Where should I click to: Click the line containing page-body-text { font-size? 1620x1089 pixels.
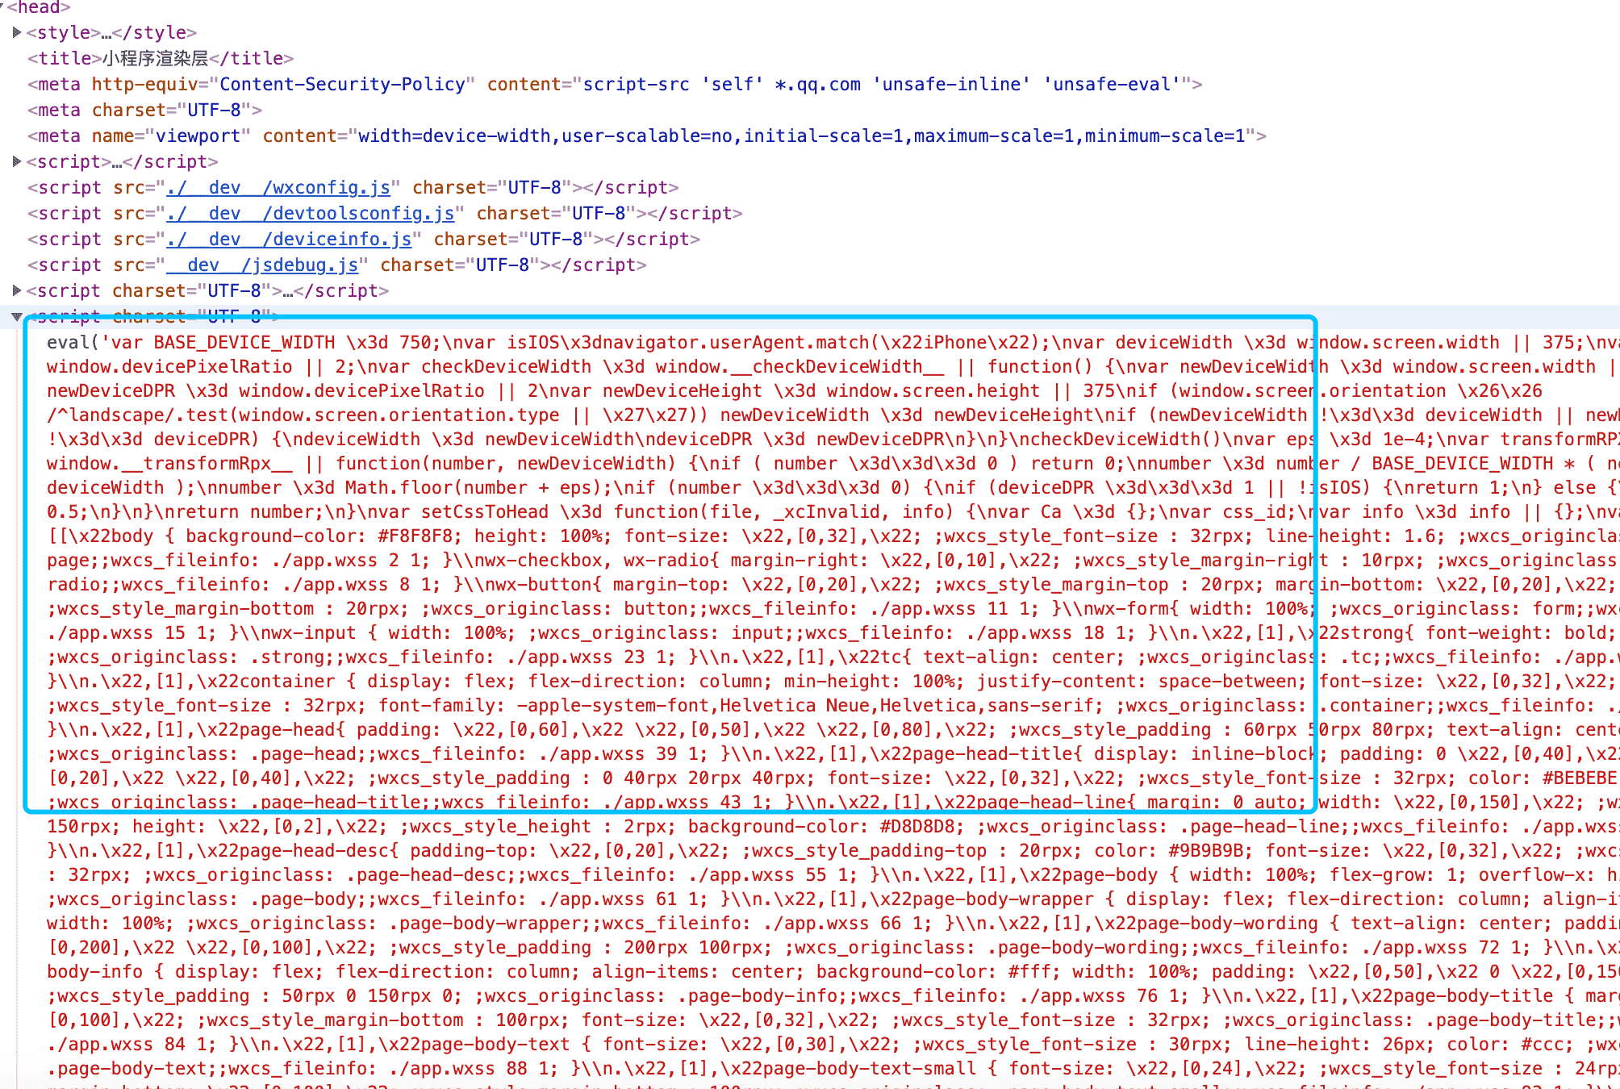click(x=833, y=1045)
